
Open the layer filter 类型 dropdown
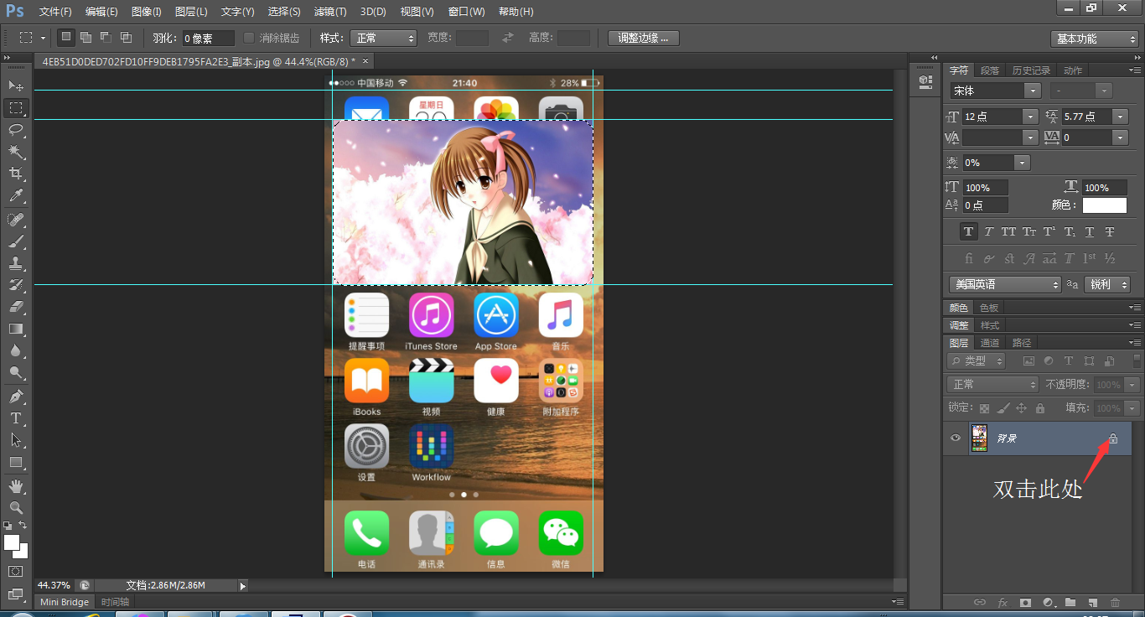click(977, 360)
